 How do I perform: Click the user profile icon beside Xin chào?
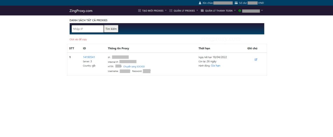[x=200, y=3]
